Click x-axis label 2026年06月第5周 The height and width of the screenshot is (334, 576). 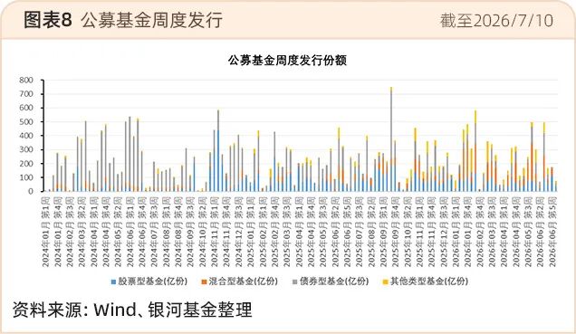552,232
